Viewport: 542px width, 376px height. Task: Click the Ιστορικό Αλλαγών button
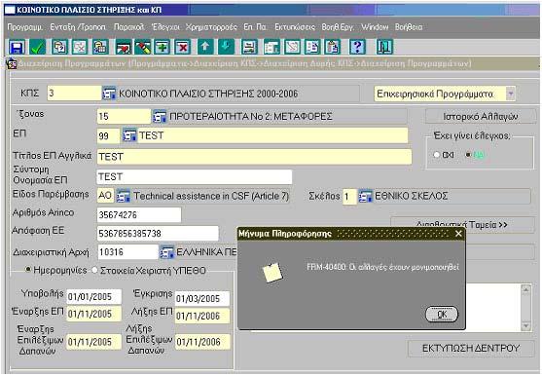point(481,117)
